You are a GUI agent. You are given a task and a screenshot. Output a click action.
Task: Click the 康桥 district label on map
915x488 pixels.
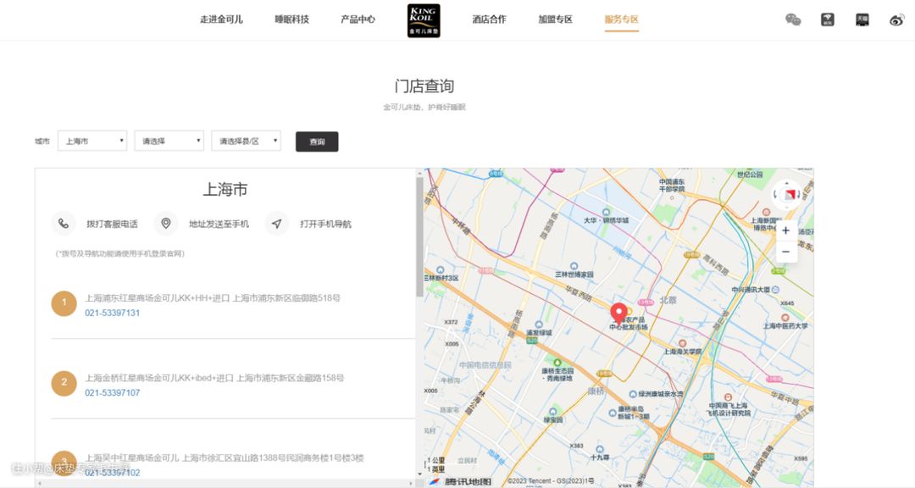pyautogui.click(x=596, y=391)
